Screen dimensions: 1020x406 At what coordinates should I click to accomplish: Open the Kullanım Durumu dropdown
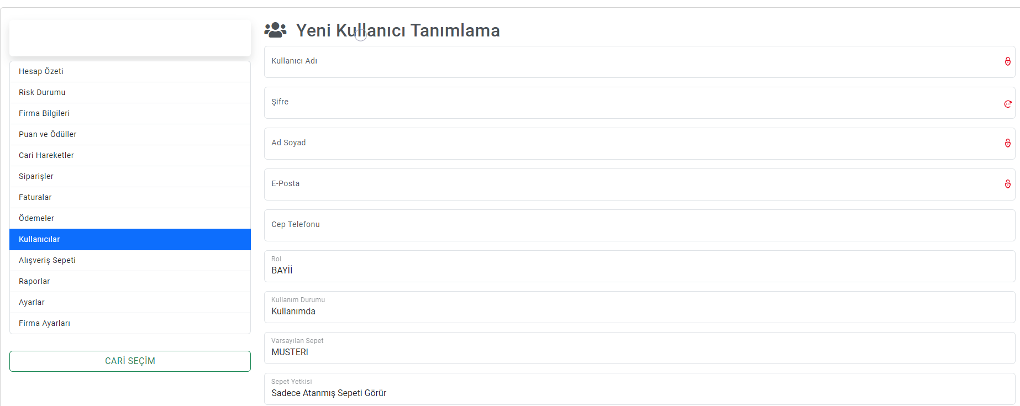pyautogui.click(x=639, y=307)
